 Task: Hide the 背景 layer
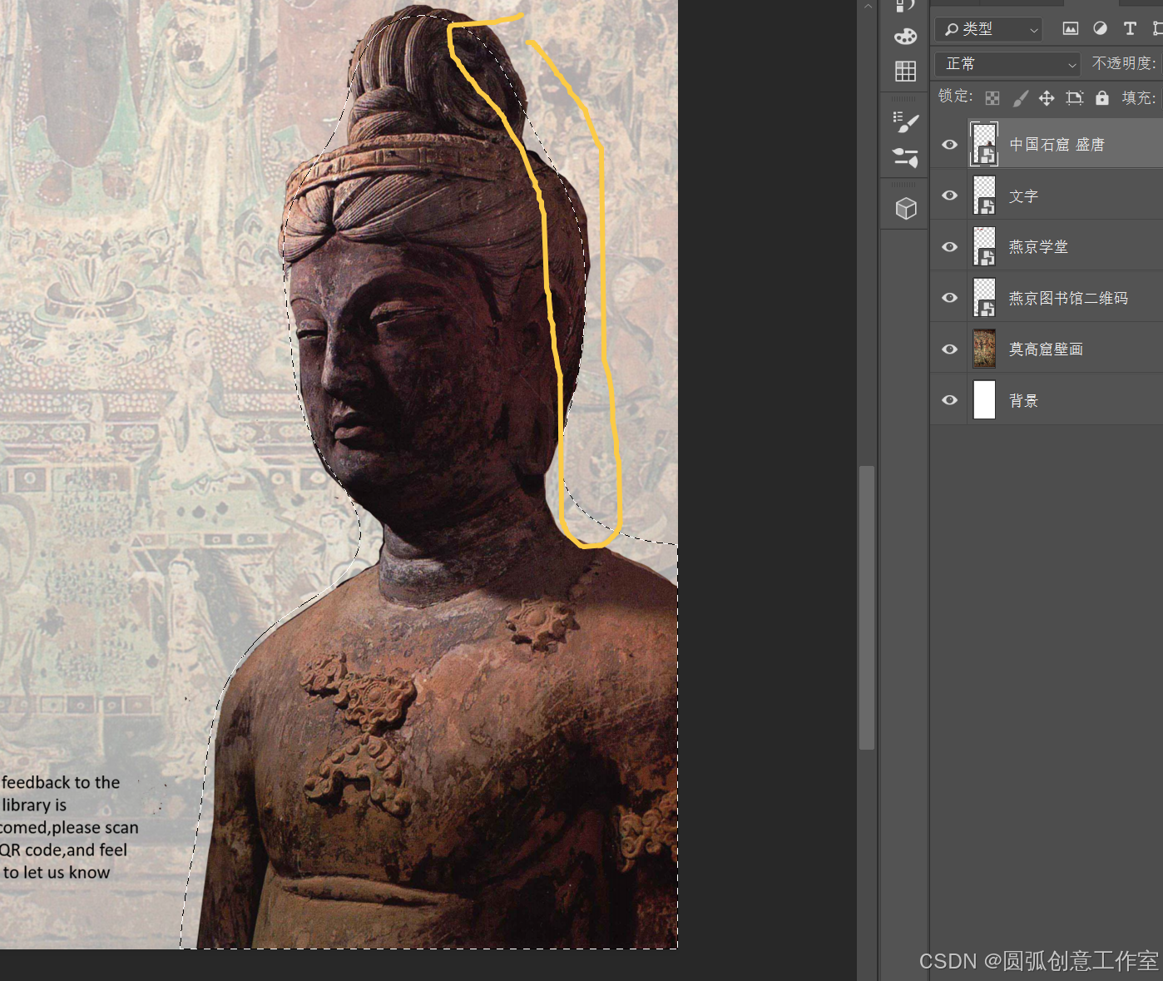click(949, 400)
